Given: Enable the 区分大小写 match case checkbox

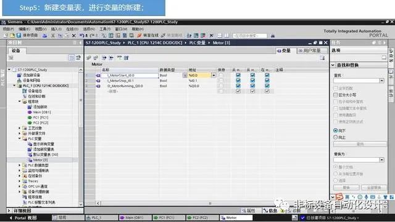Looking at the screenshot, I should [x=335, y=95].
